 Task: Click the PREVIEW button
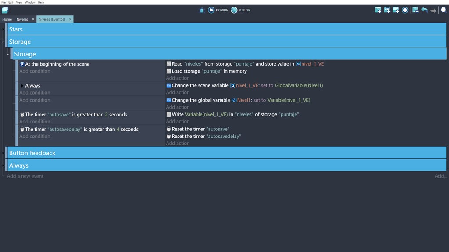click(218, 10)
